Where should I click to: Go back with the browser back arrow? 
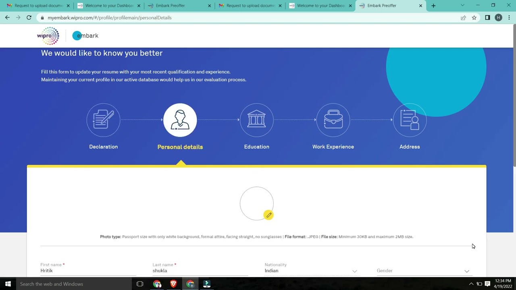pyautogui.click(x=7, y=18)
